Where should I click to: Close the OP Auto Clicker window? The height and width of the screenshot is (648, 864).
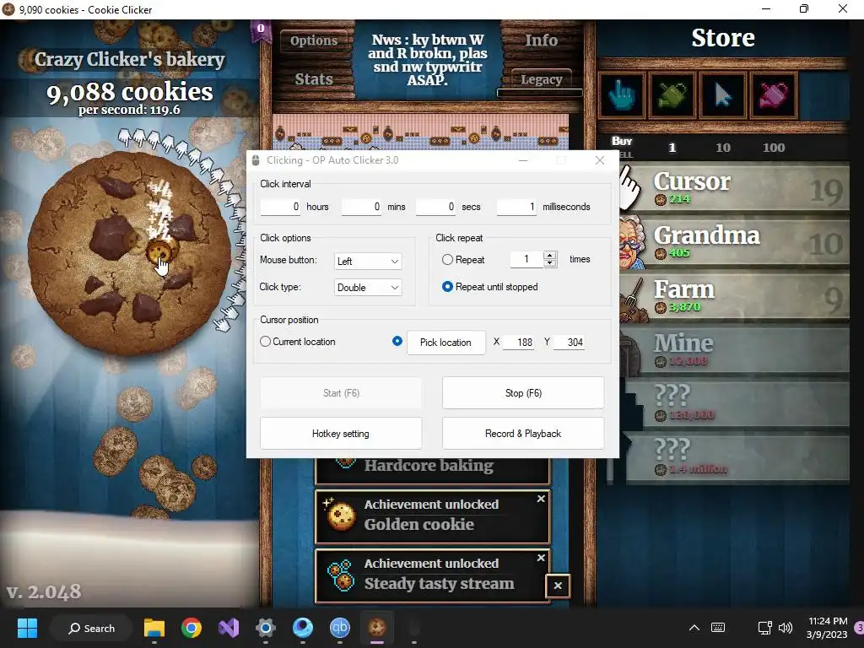point(600,160)
